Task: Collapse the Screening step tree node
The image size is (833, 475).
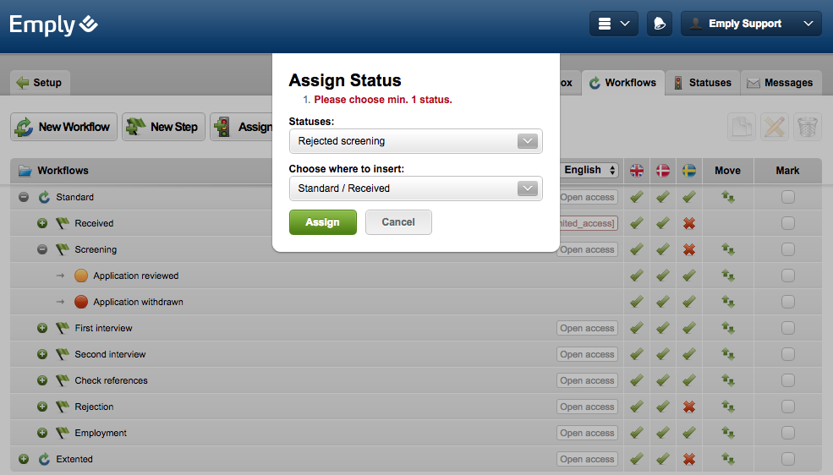Action: (42, 249)
